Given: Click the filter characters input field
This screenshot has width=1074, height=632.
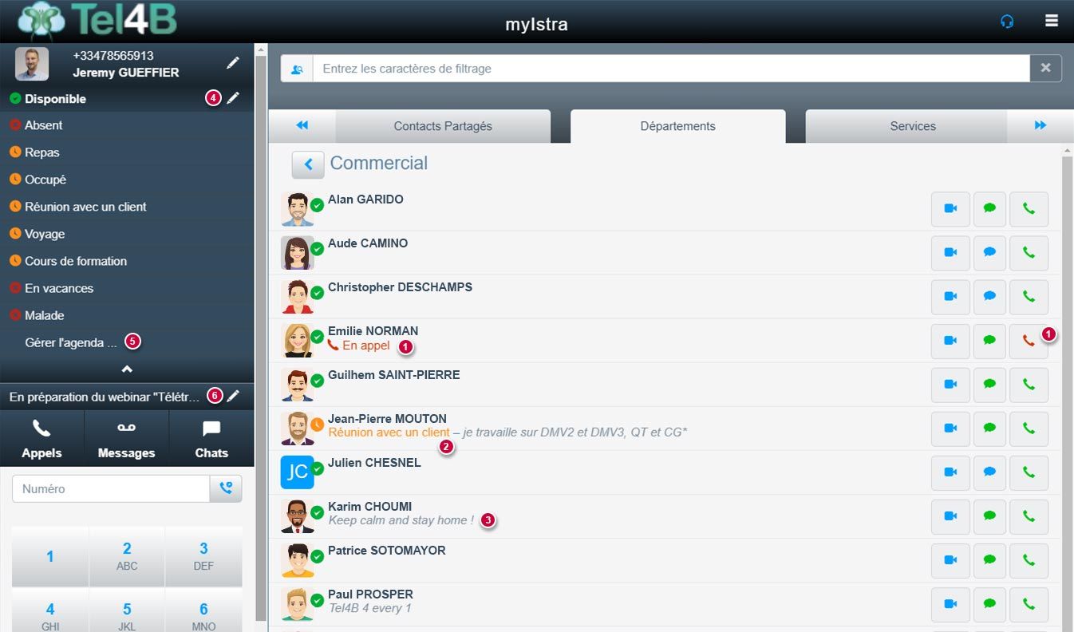Looking at the screenshot, I should click(x=671, y=69).
